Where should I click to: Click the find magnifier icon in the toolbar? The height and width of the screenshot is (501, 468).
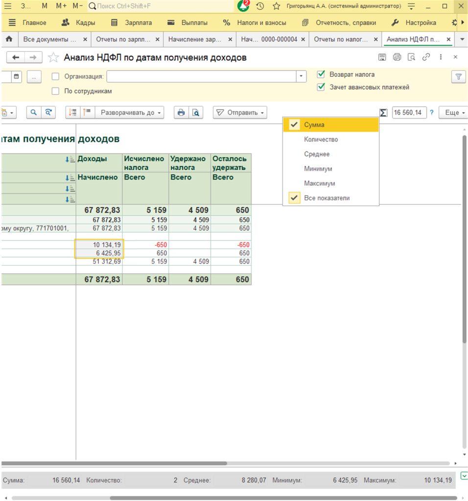33,113
